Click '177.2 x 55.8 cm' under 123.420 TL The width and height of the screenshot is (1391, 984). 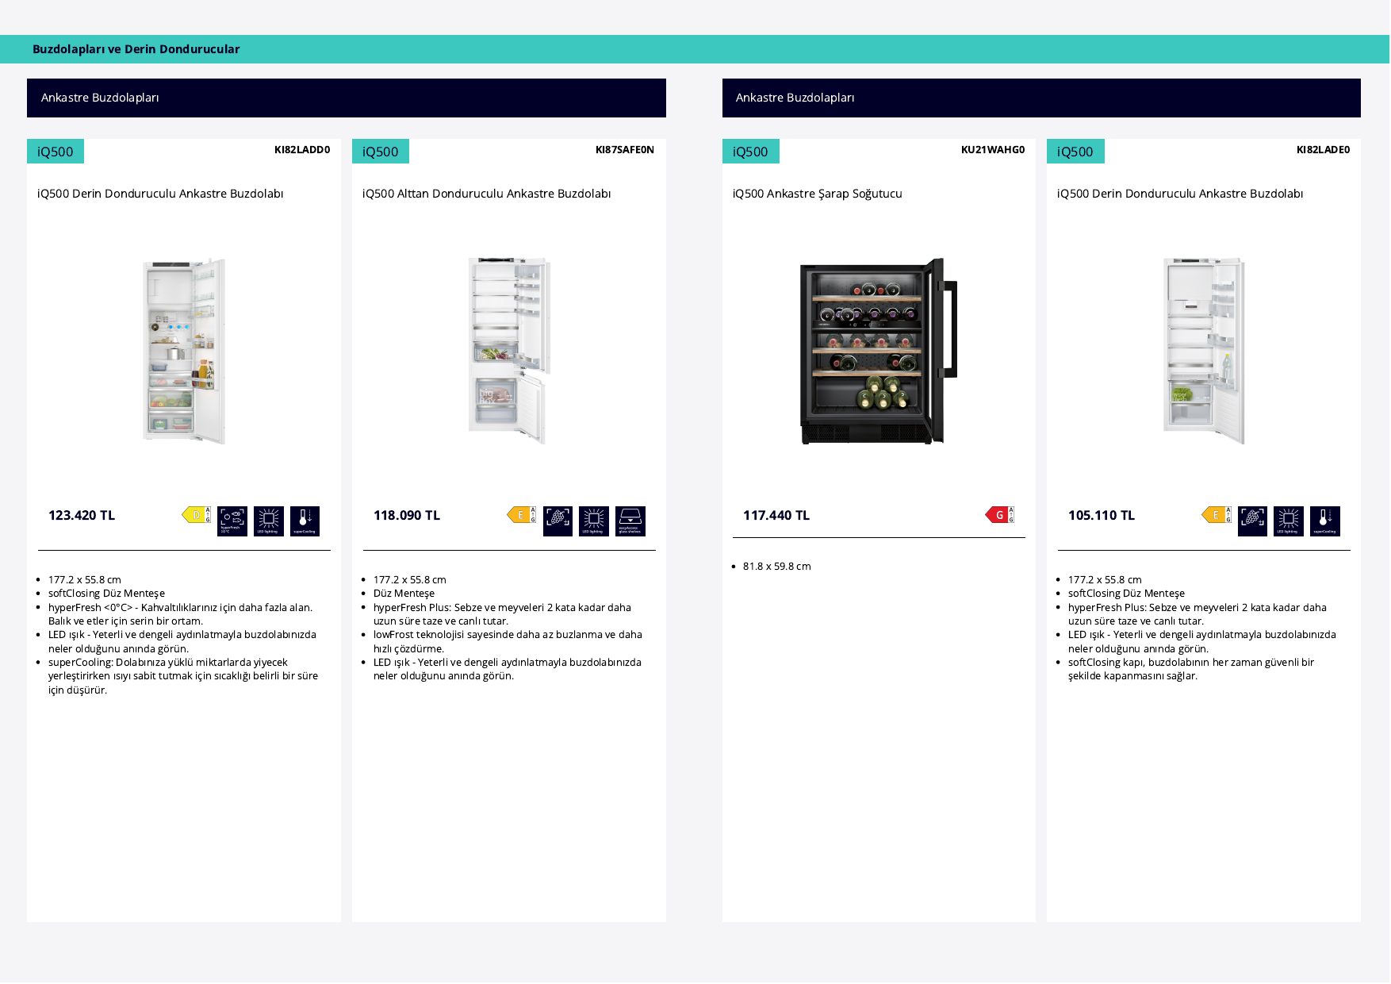tap(85, 580)
